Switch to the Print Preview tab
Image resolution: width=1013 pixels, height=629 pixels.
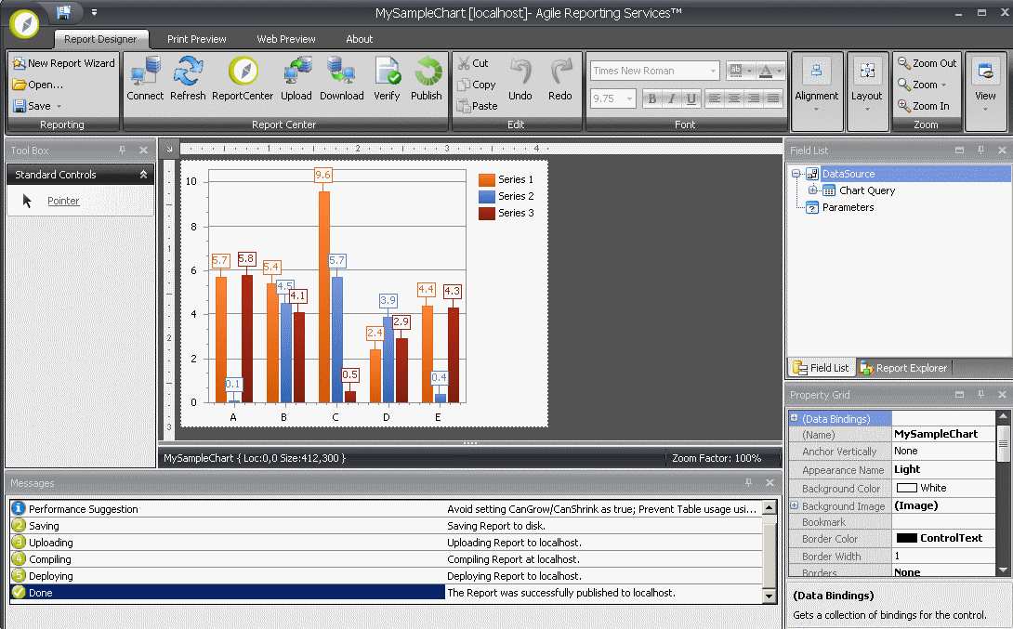point(196,39)
